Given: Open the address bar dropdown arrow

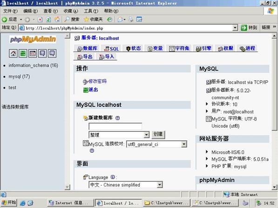Looking at the screenshot, I should [235, 28].
